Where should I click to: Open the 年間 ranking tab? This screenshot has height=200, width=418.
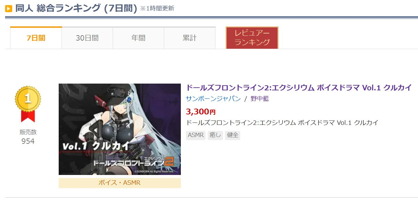pos(138,38)
